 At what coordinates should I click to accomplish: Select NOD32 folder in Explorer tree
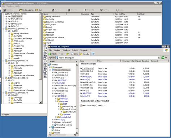pyautogui.click(x=57, y=133)
